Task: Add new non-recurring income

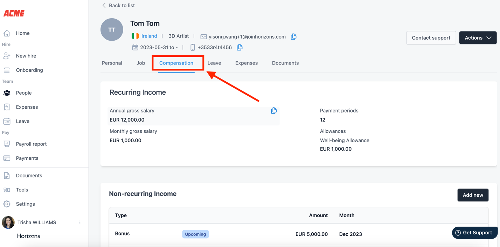Action: coord(473,195)
